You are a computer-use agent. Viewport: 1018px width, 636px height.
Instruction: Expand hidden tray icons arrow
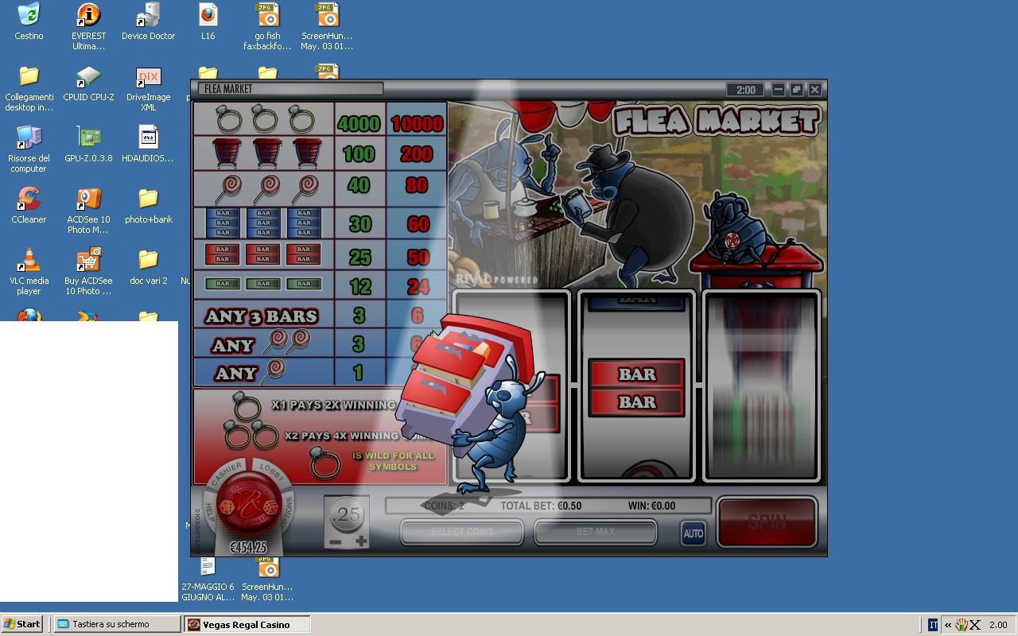[947, 625]
